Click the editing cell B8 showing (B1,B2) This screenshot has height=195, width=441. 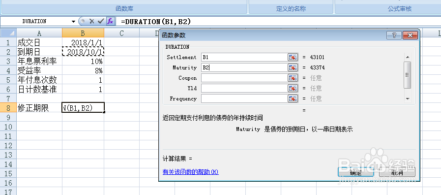pos(83,108)
